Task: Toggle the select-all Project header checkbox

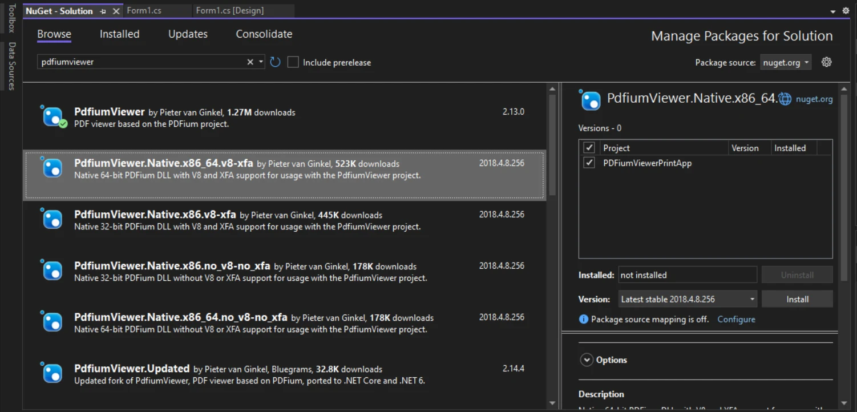Action: (x=589, y=148)
